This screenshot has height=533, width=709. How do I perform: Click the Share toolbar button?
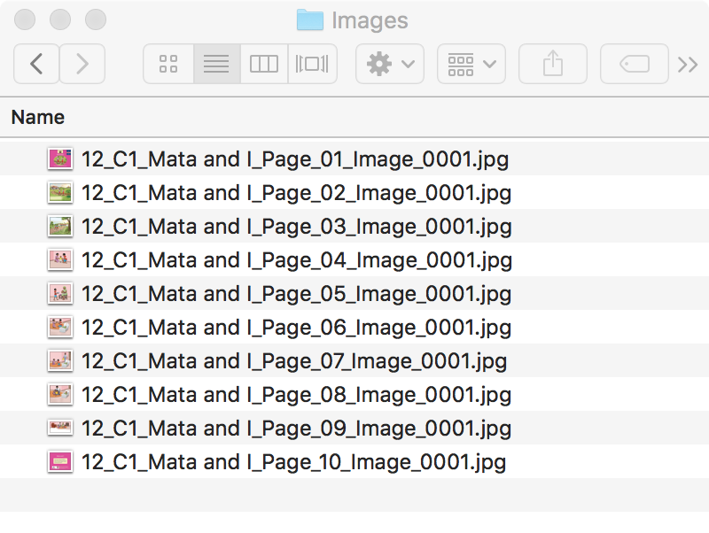552,64
